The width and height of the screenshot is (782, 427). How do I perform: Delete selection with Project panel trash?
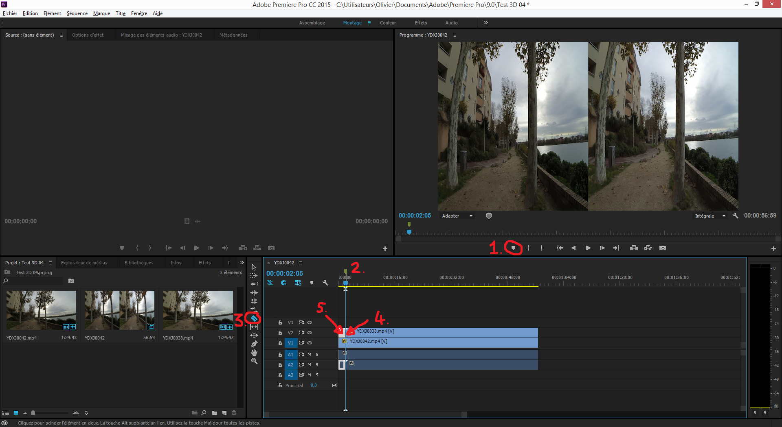point(234,413)
